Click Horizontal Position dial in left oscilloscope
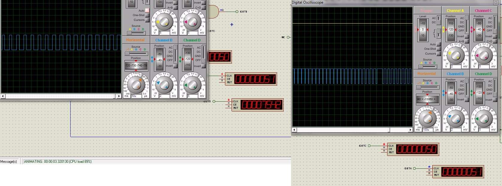 pyautogui.click(x=136, y=65)
